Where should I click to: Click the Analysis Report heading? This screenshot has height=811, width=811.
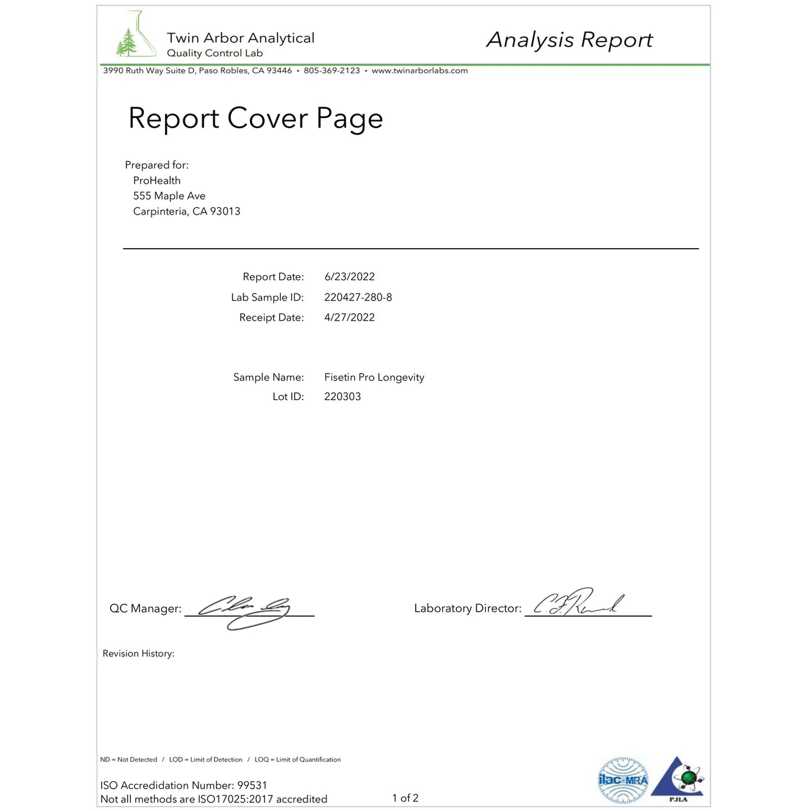tap(569, 40)
